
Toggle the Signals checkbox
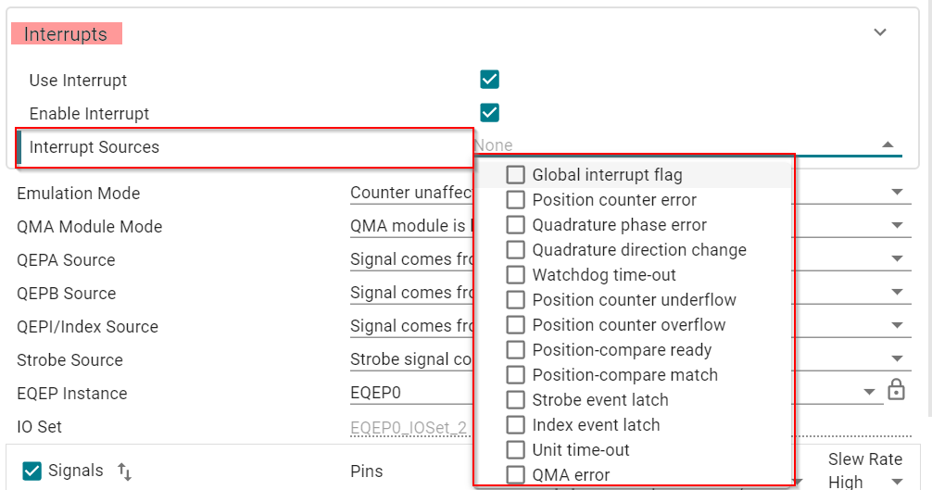[x=32, y=471]
